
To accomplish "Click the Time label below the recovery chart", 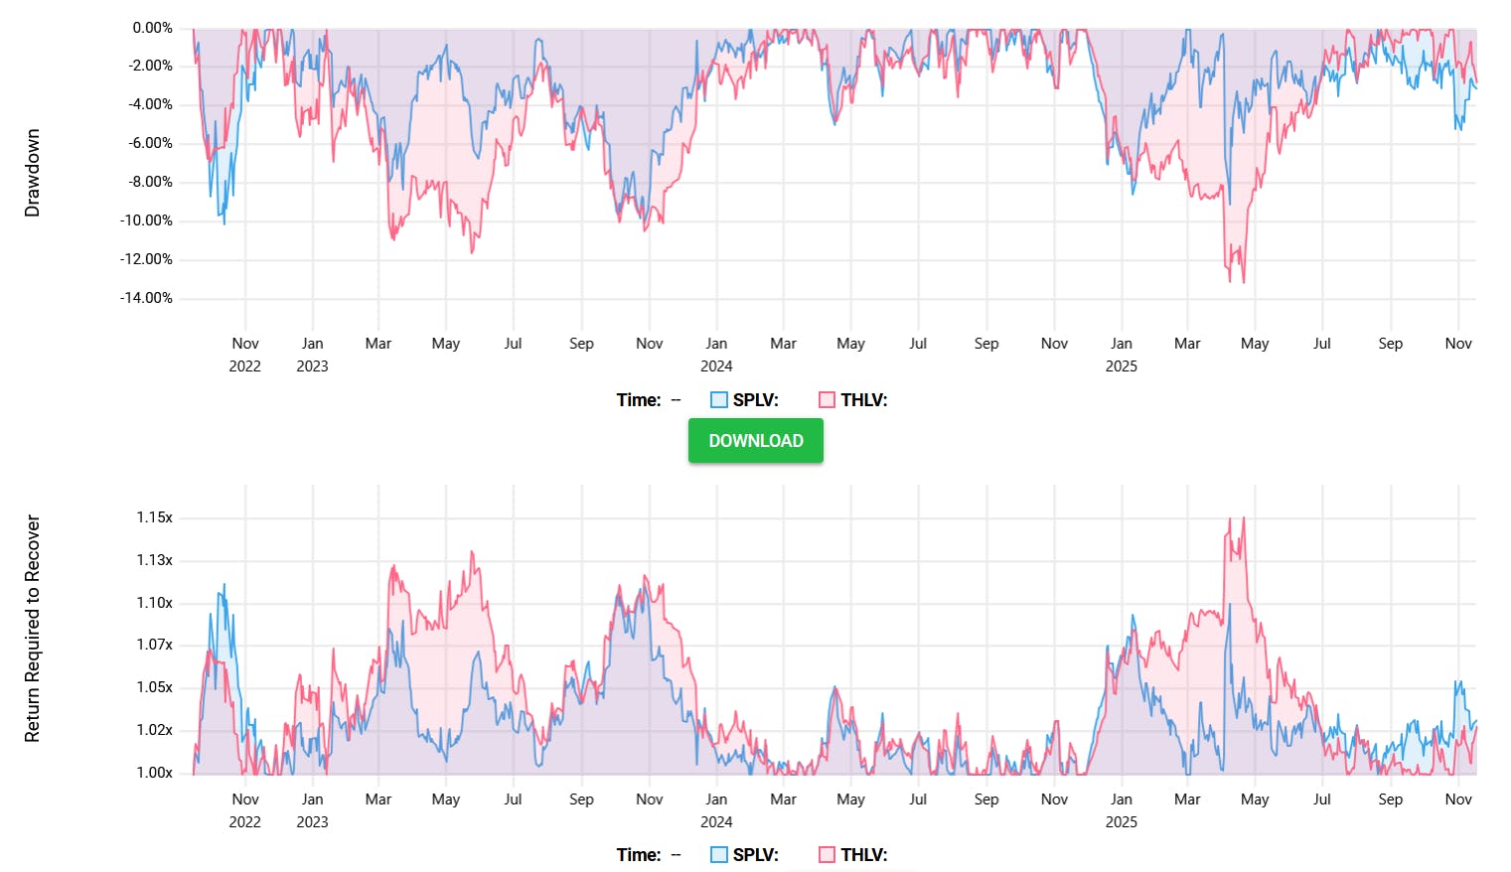I will pyautogui.click(x=639, y=854).
